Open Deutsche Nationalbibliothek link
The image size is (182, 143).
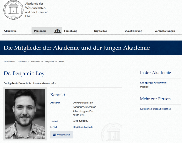click(155, 109)
